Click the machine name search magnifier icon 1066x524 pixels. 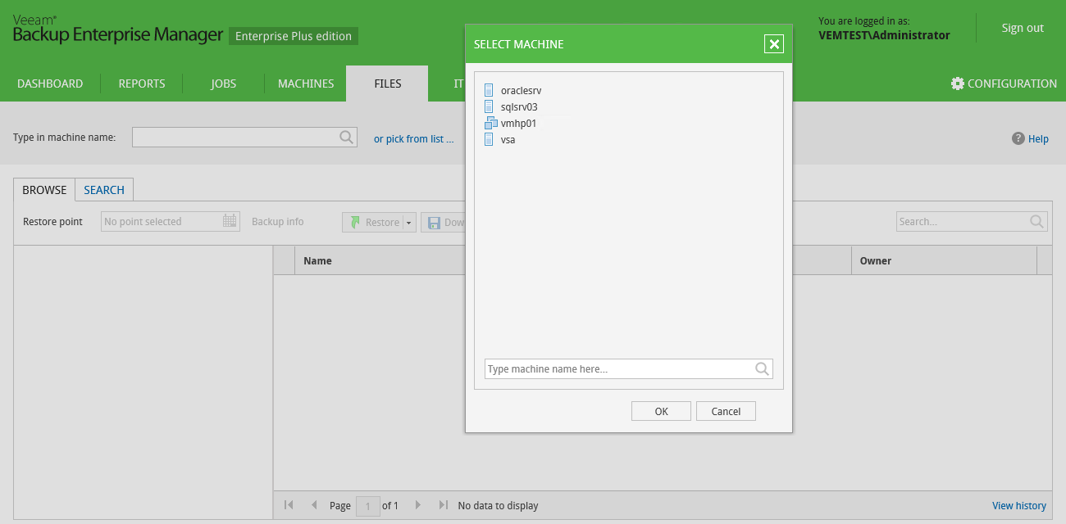tap(347, 137)
